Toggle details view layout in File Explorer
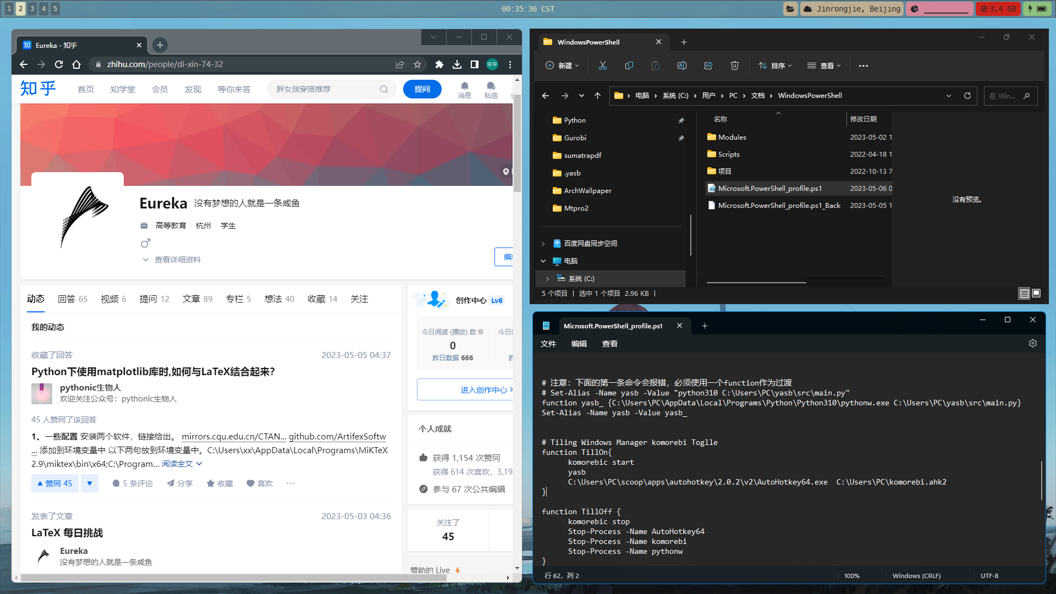Image resolution: width=1056 pixels, height=594 pixels. [x=1024, y=293]
